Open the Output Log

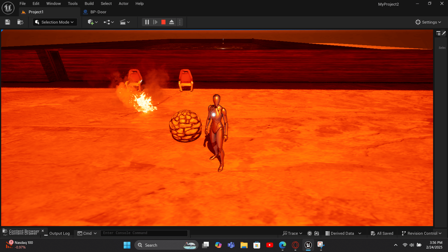[x=57, y=233]
